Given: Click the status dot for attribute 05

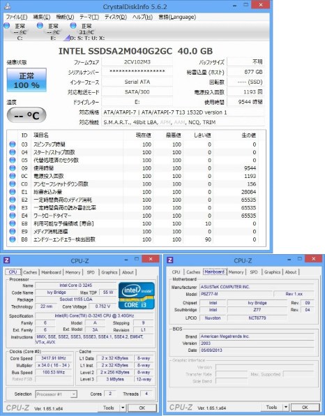Looking at the screenshot, I should [12, 161].
